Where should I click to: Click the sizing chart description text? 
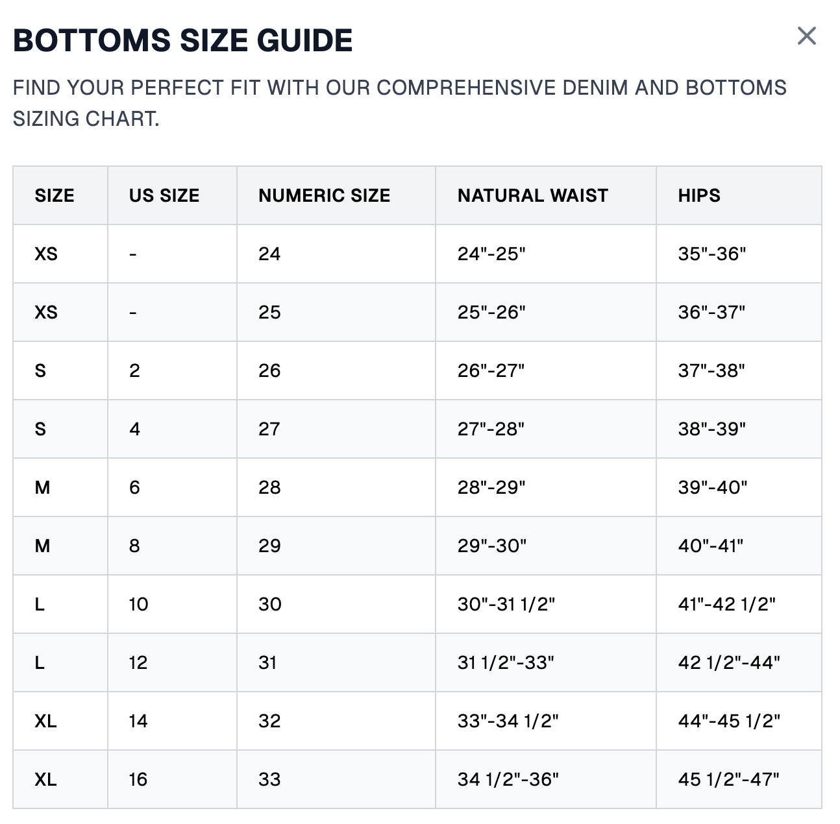[x=399, y=103]
